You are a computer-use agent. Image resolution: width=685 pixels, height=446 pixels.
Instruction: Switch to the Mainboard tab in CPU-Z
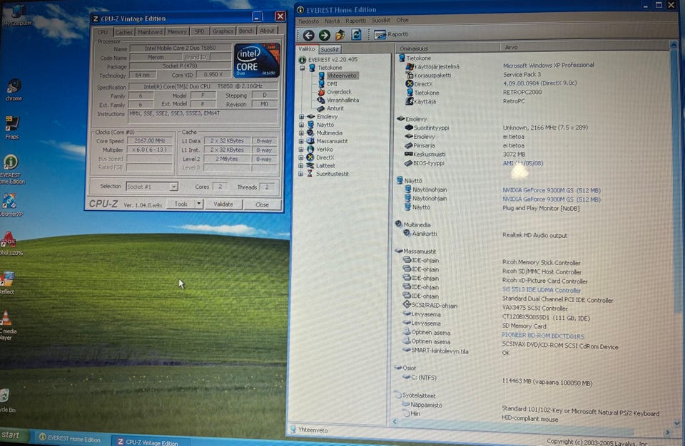click(150, 32)
